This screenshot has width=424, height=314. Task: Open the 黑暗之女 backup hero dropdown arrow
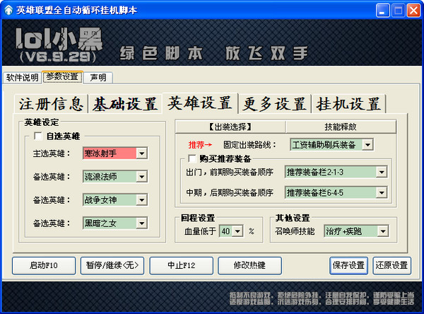coord(142,223)
